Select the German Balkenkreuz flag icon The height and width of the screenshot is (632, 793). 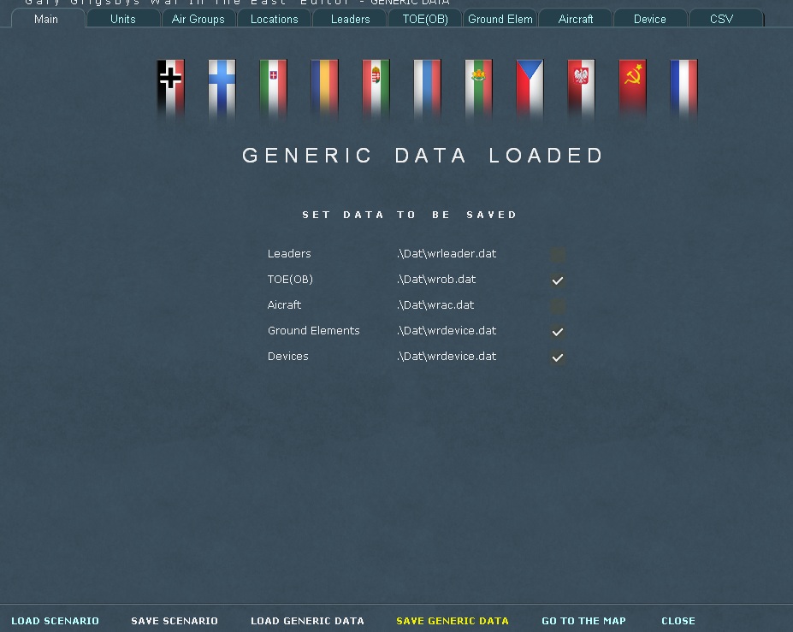[x=170, y=88]
